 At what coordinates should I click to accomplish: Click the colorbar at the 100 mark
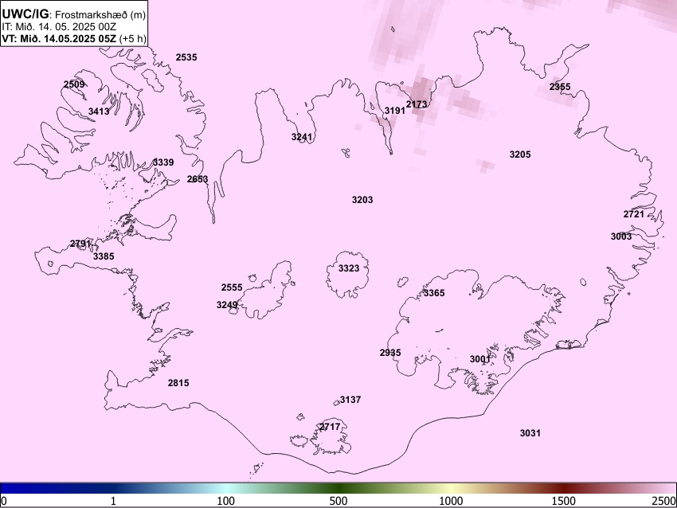(226, 488)
